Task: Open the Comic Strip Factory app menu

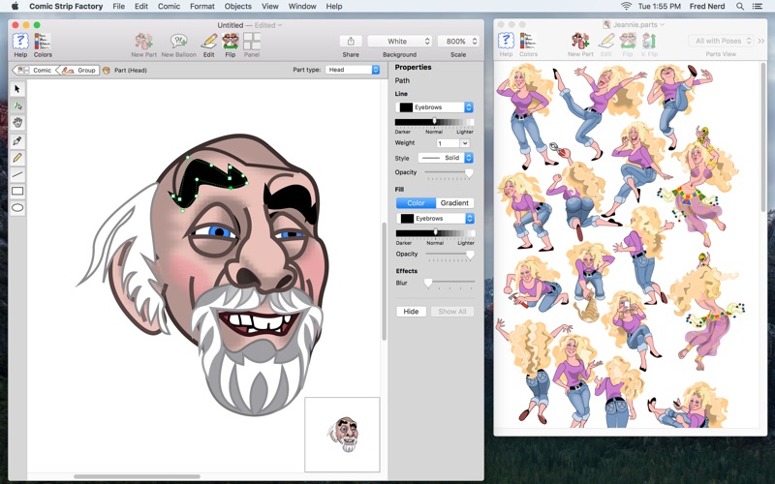Action: coord(66,7)
